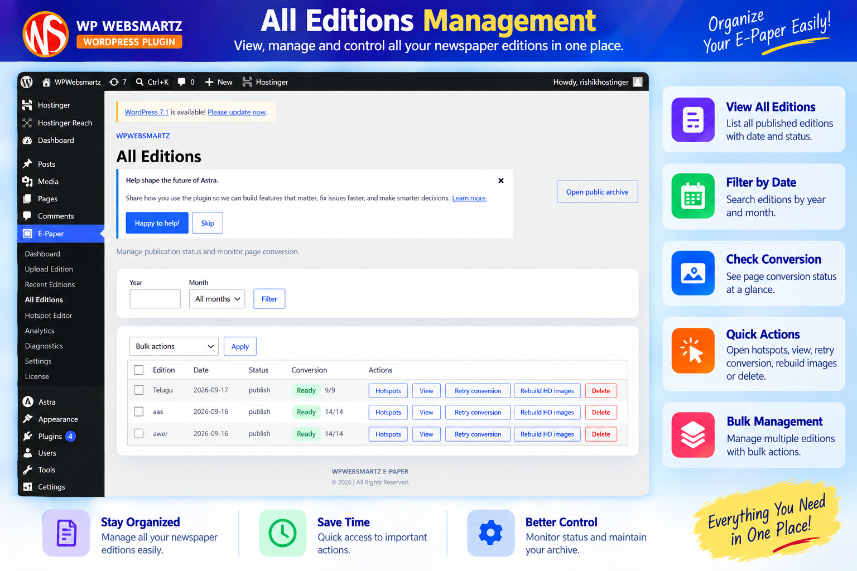Click Open public archive button
857x571 pixels.
[x=598, y=192]
